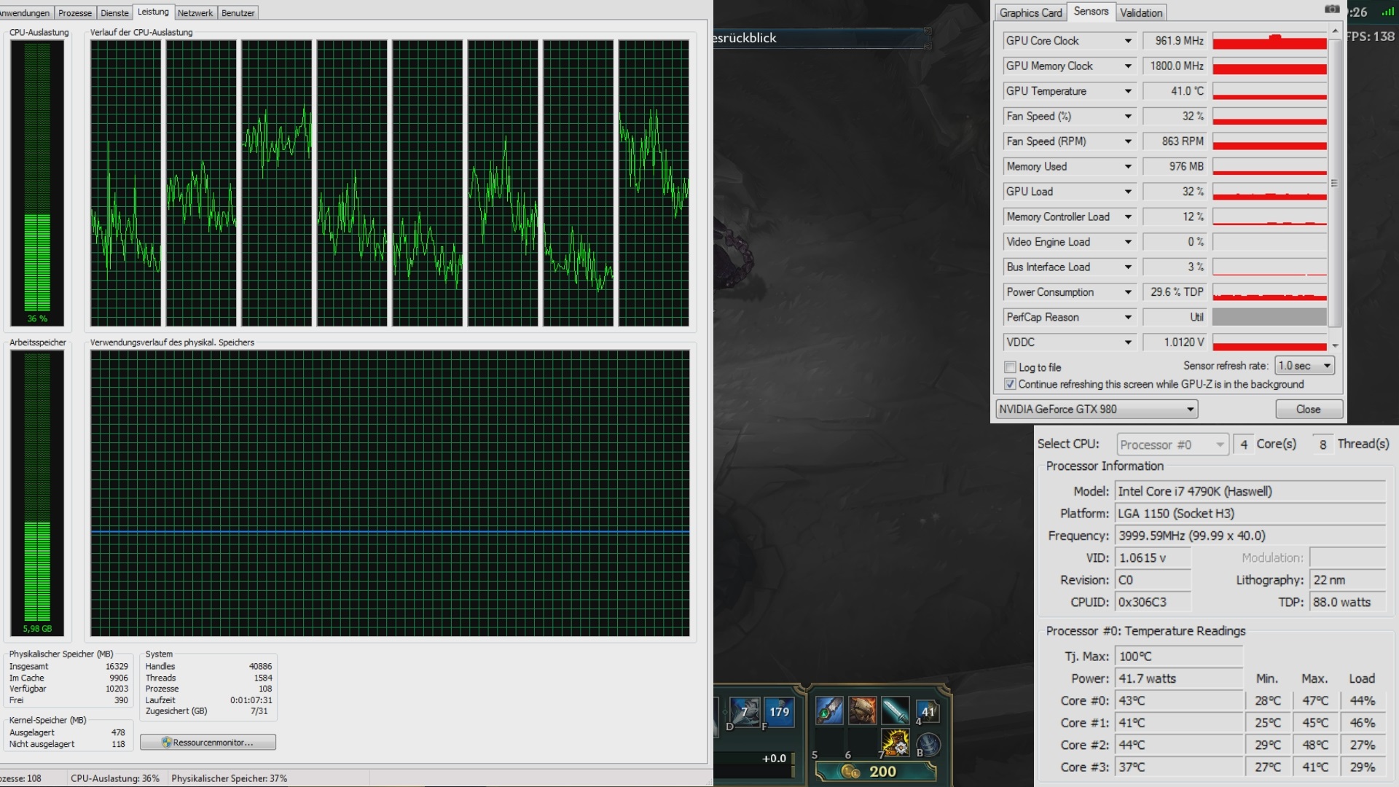Click the F summoner spell showing 179
This screenshot has height=787, width=1399.
777,711
